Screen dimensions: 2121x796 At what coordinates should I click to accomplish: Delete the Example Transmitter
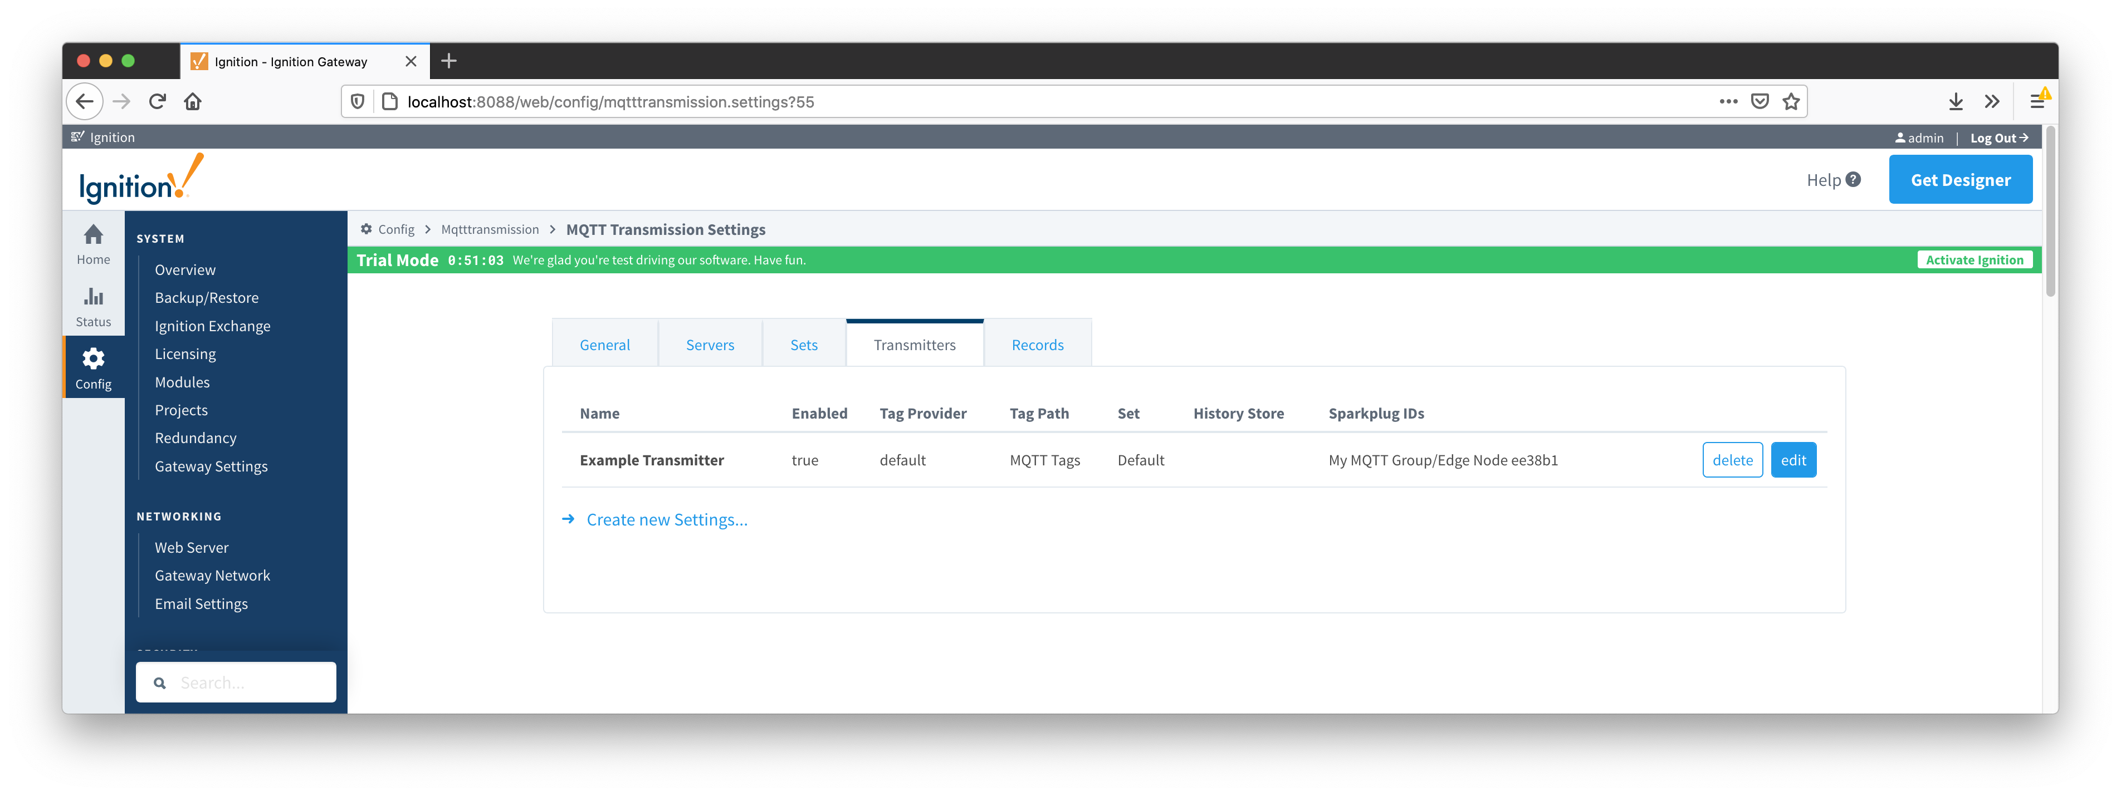pyautogui.click(x=1732, y=460)
